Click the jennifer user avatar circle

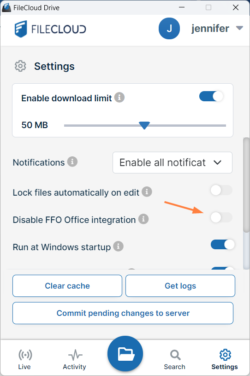point(169,29)
